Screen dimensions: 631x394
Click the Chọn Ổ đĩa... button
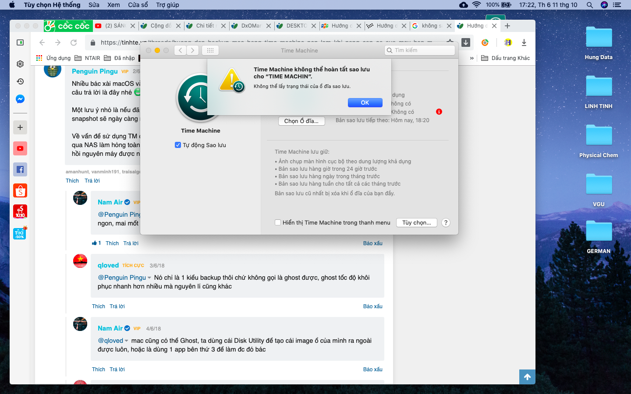click(x=301, y=121)
